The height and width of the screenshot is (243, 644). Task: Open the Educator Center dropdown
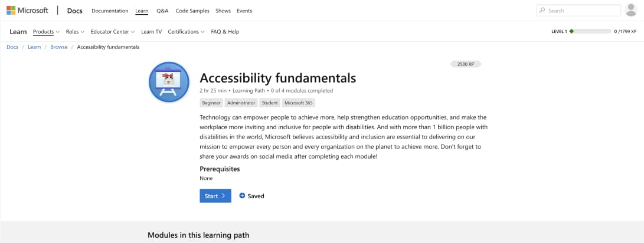[113, 32]
